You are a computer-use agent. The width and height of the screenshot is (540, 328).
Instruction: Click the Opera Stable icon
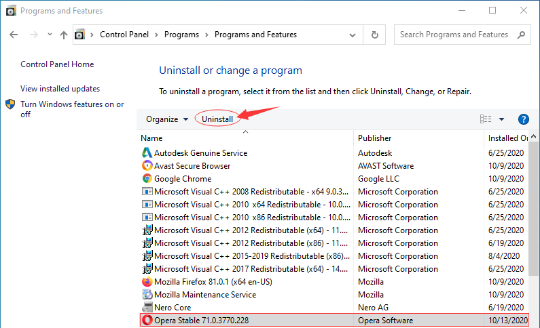coord(147,320)
